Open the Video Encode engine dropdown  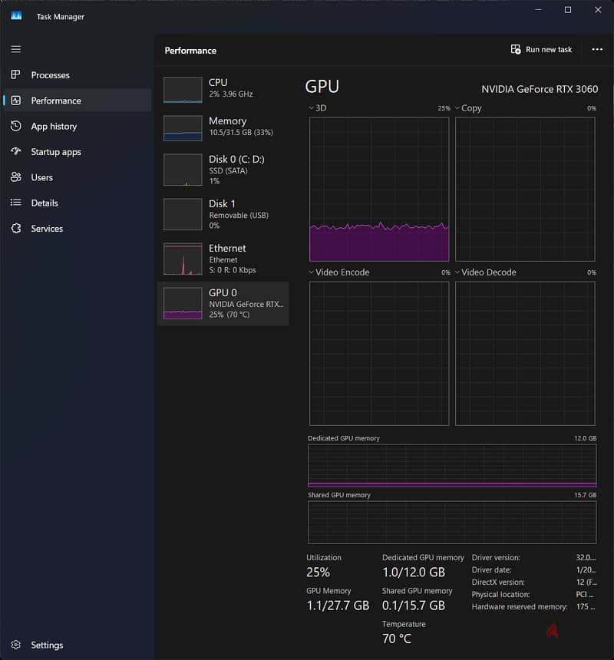311,272
